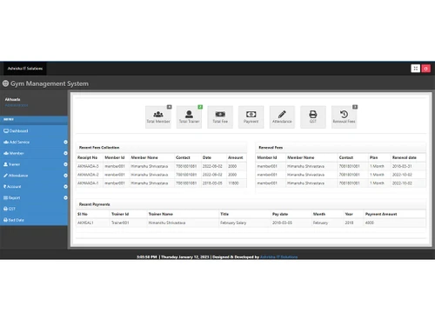Open the Attendance pencil tile

(282, 116)
